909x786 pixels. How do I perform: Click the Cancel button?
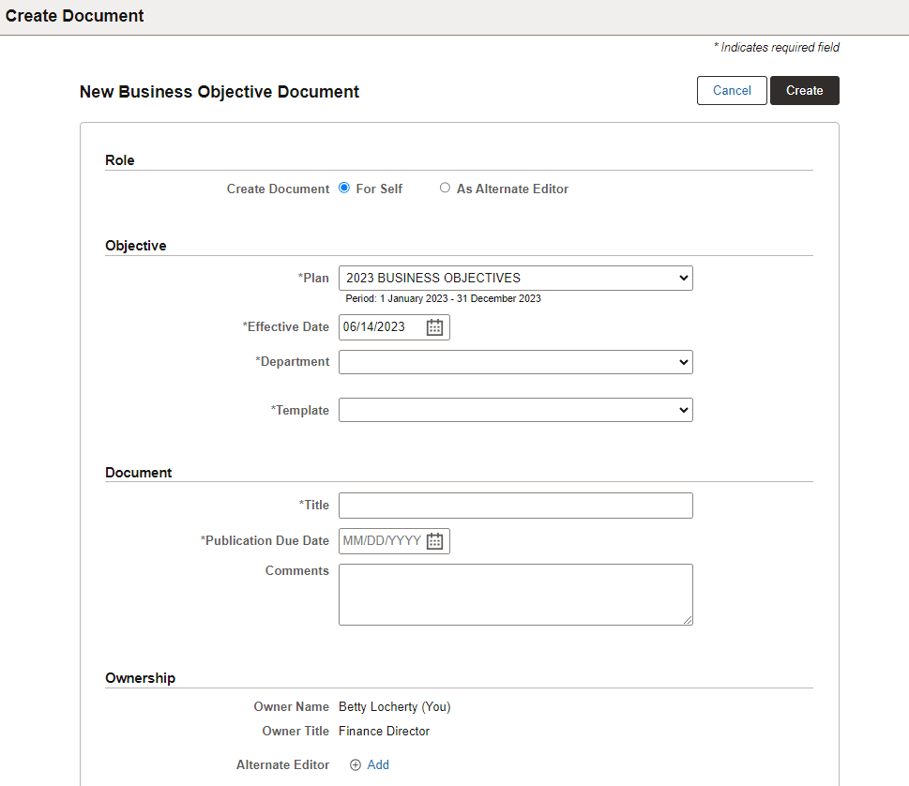pyautogui.click(x=732, y=90)
